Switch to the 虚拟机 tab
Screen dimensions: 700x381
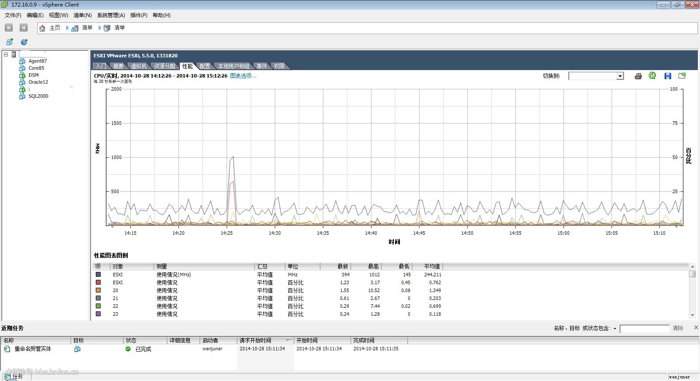coord(139,66)
